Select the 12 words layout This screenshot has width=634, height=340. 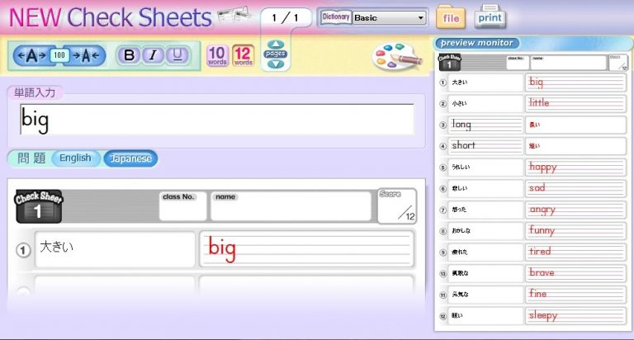coord(243,55)
